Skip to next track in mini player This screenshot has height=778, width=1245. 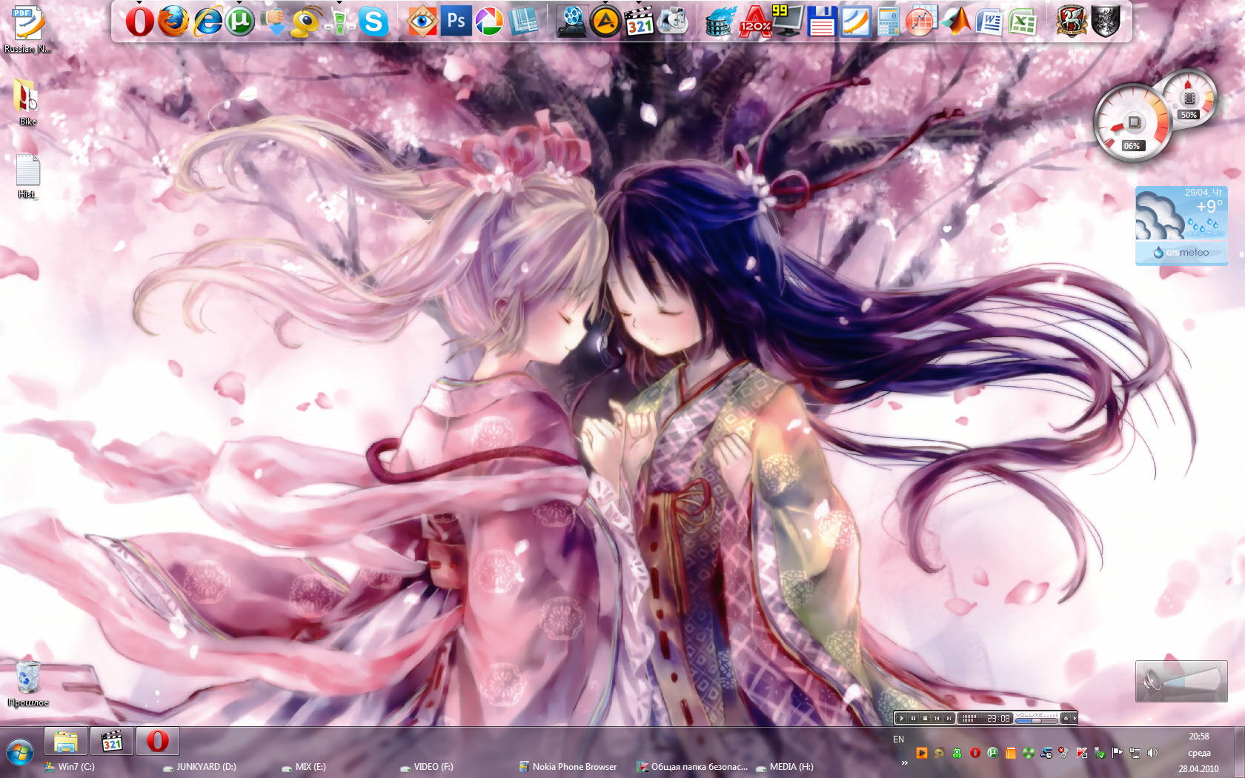coord(949,718)
